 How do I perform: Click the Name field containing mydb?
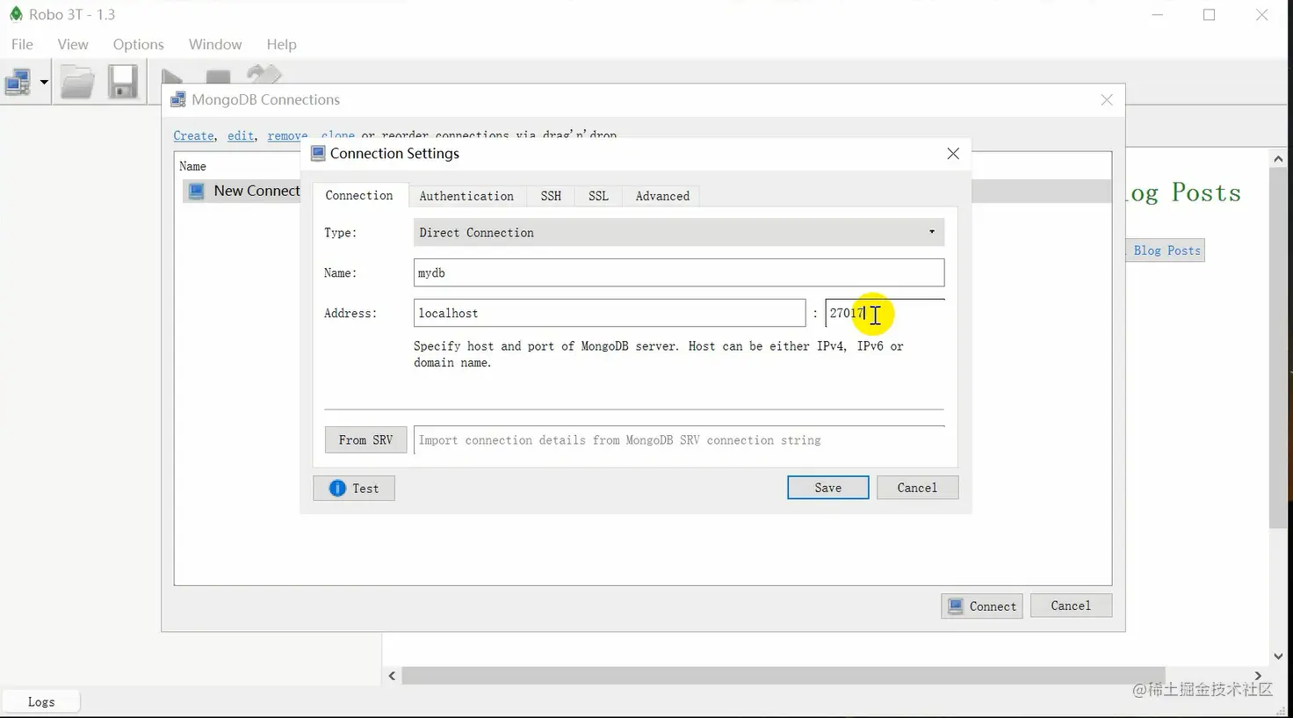679,272
